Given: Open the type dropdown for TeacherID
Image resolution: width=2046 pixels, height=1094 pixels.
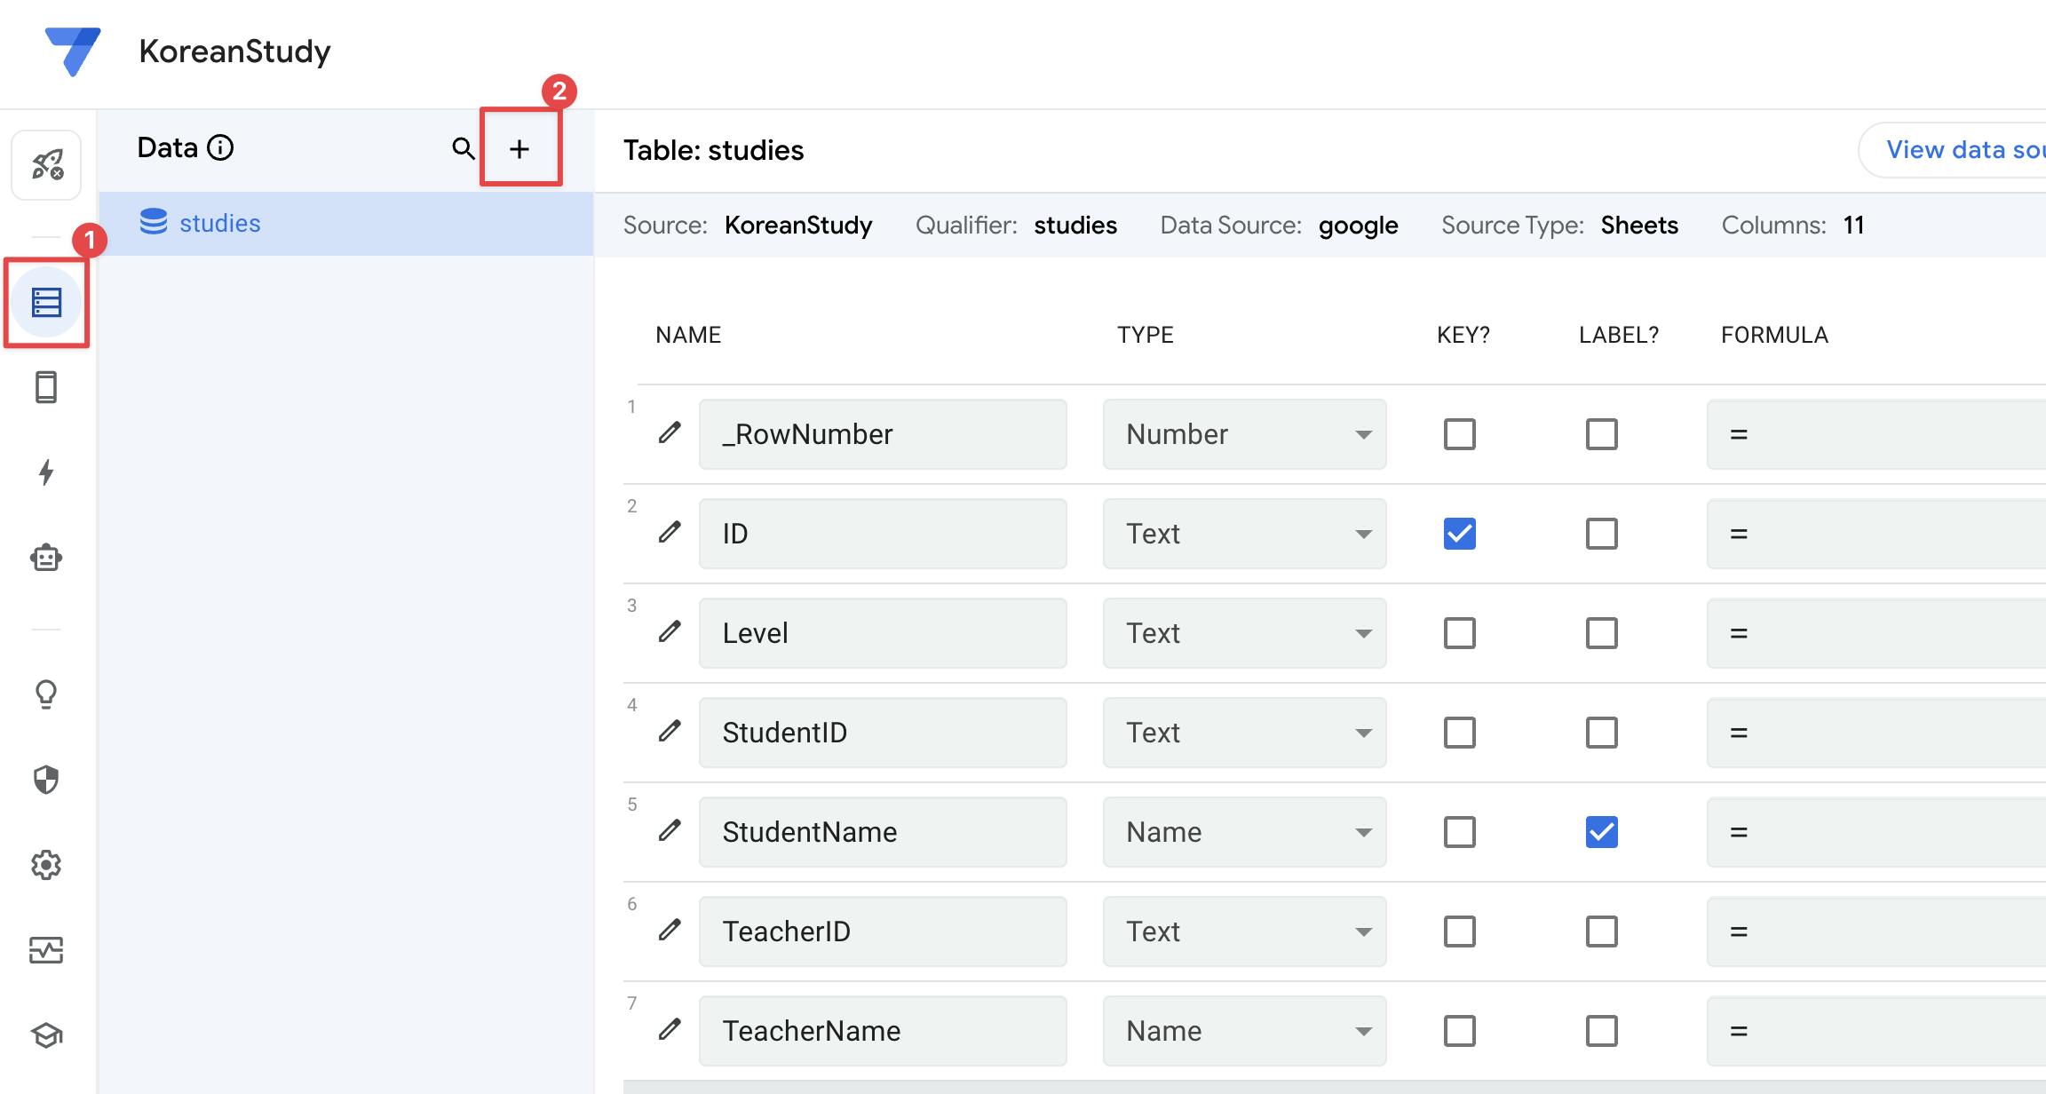Looking at the screenshot, I should (x=1243, y=931).
